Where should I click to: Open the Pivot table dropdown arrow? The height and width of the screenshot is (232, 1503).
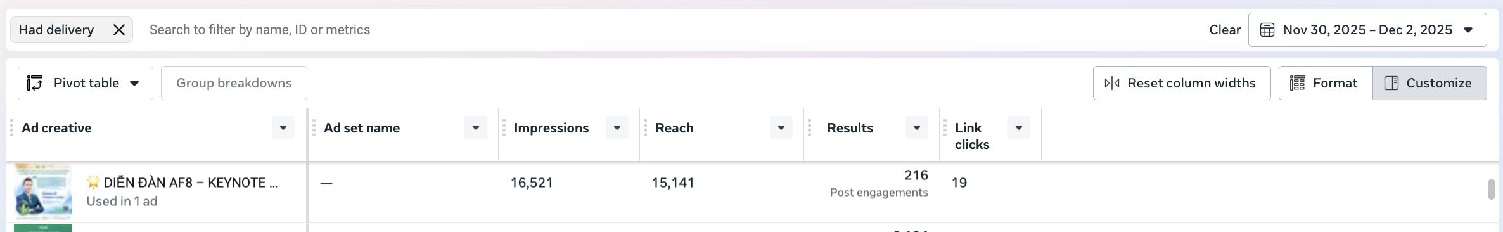point(134,83)
